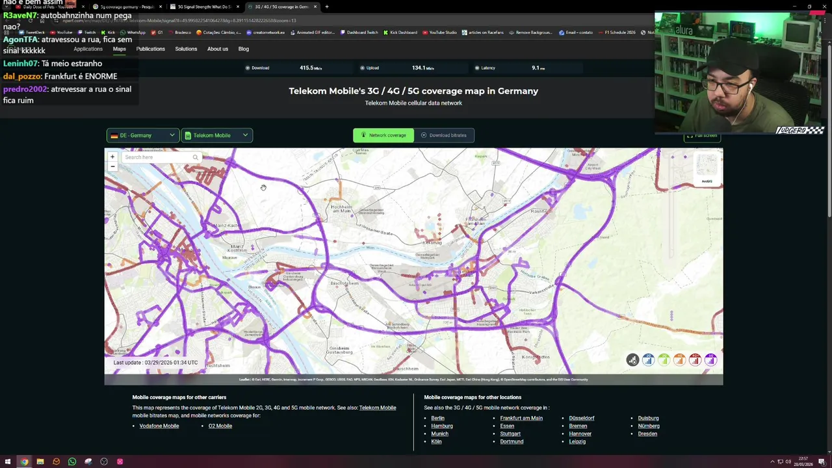Open the Nürnberg coverage link
The width and height of the screenshot is (832, 468).
tap(649, 426)
